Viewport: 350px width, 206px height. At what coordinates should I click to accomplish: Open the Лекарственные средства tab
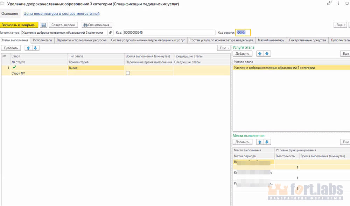tap(307, 40)
